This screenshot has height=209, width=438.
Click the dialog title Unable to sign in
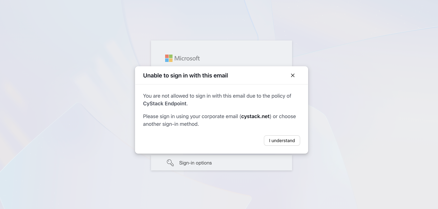coord(185,75)
